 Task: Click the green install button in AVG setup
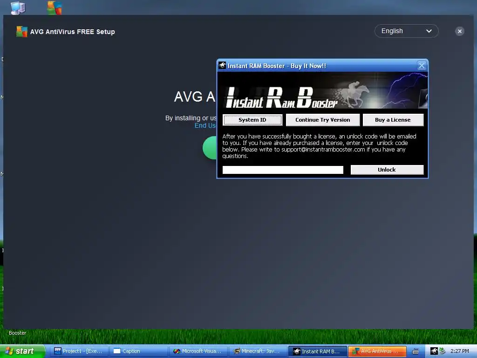[x=210, y=148]
